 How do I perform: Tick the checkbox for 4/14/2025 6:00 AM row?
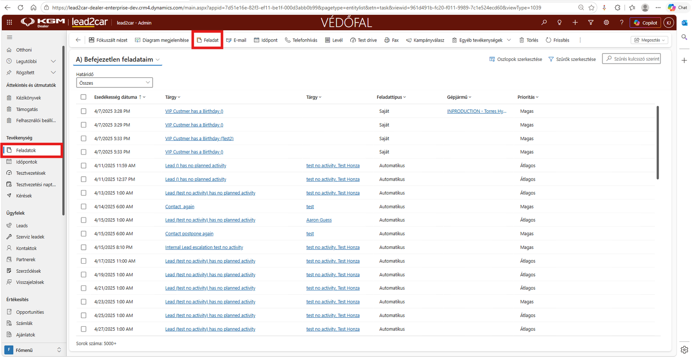pos(83,207)
